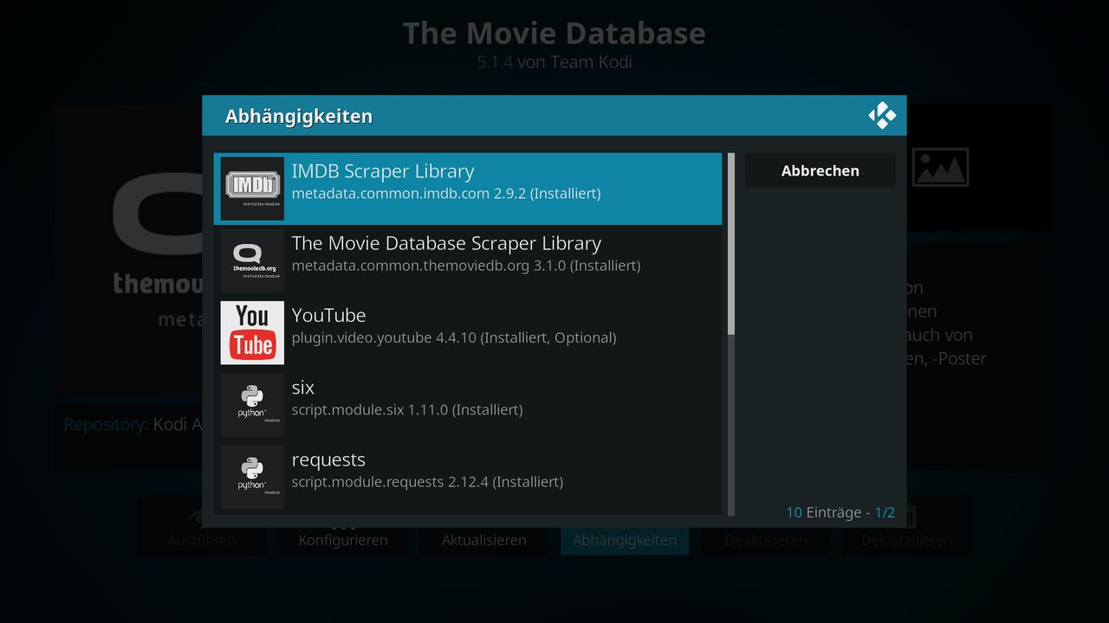Click metadata.common.themoviedb.org 3.1.0 text
This screenshot has height=623, width=1109.
[466, 266]
